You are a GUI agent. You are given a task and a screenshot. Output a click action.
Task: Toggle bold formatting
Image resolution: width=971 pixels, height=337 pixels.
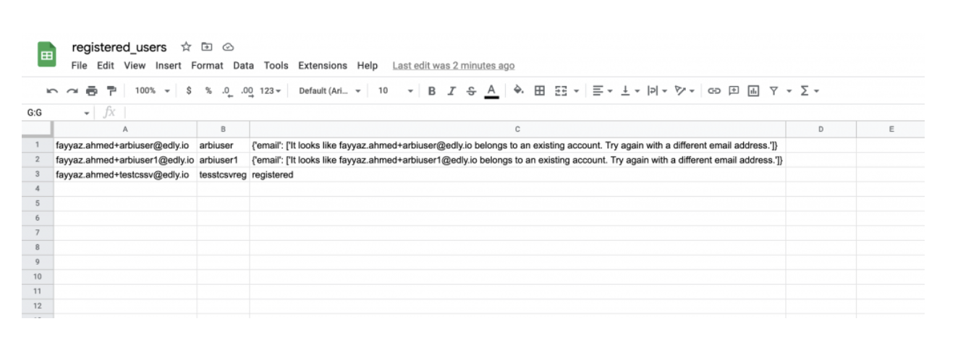432,91
